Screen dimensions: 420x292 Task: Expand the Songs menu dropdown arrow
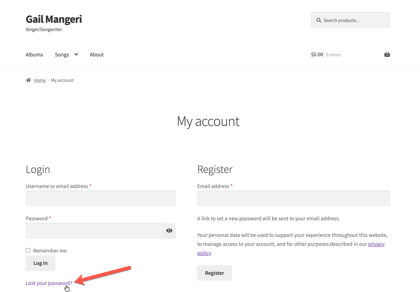[76, 55]
